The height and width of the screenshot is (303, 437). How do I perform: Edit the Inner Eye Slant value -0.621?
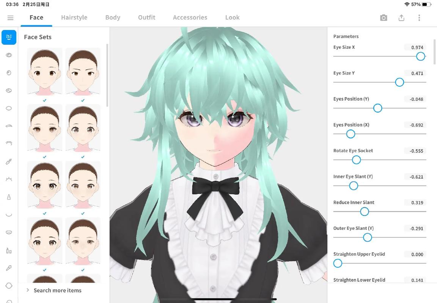[x=415, y=177]
